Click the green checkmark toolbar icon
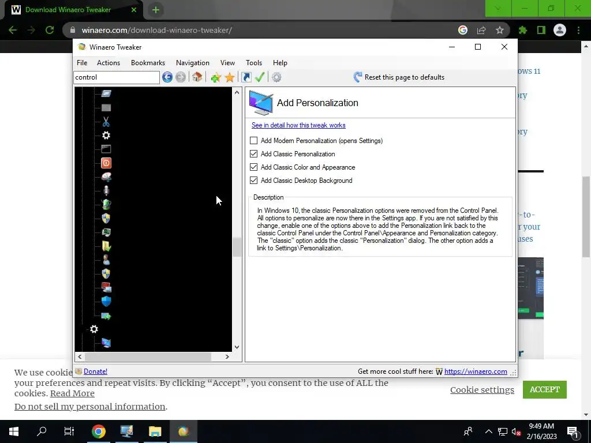 (x=260, y=77)
